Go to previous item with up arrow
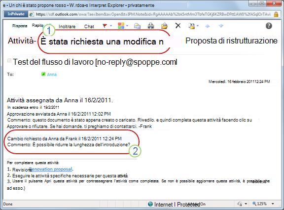284x210 pixels. click(208, 26)
